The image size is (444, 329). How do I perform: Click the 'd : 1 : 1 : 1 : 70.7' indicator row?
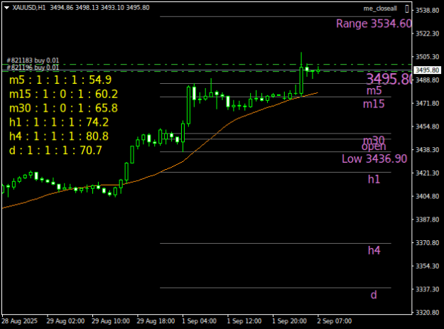pos(55,151)
